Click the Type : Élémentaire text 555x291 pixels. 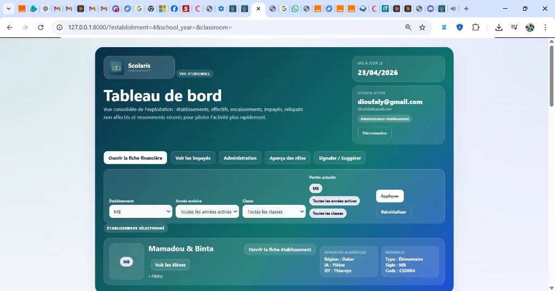(404, 259)
